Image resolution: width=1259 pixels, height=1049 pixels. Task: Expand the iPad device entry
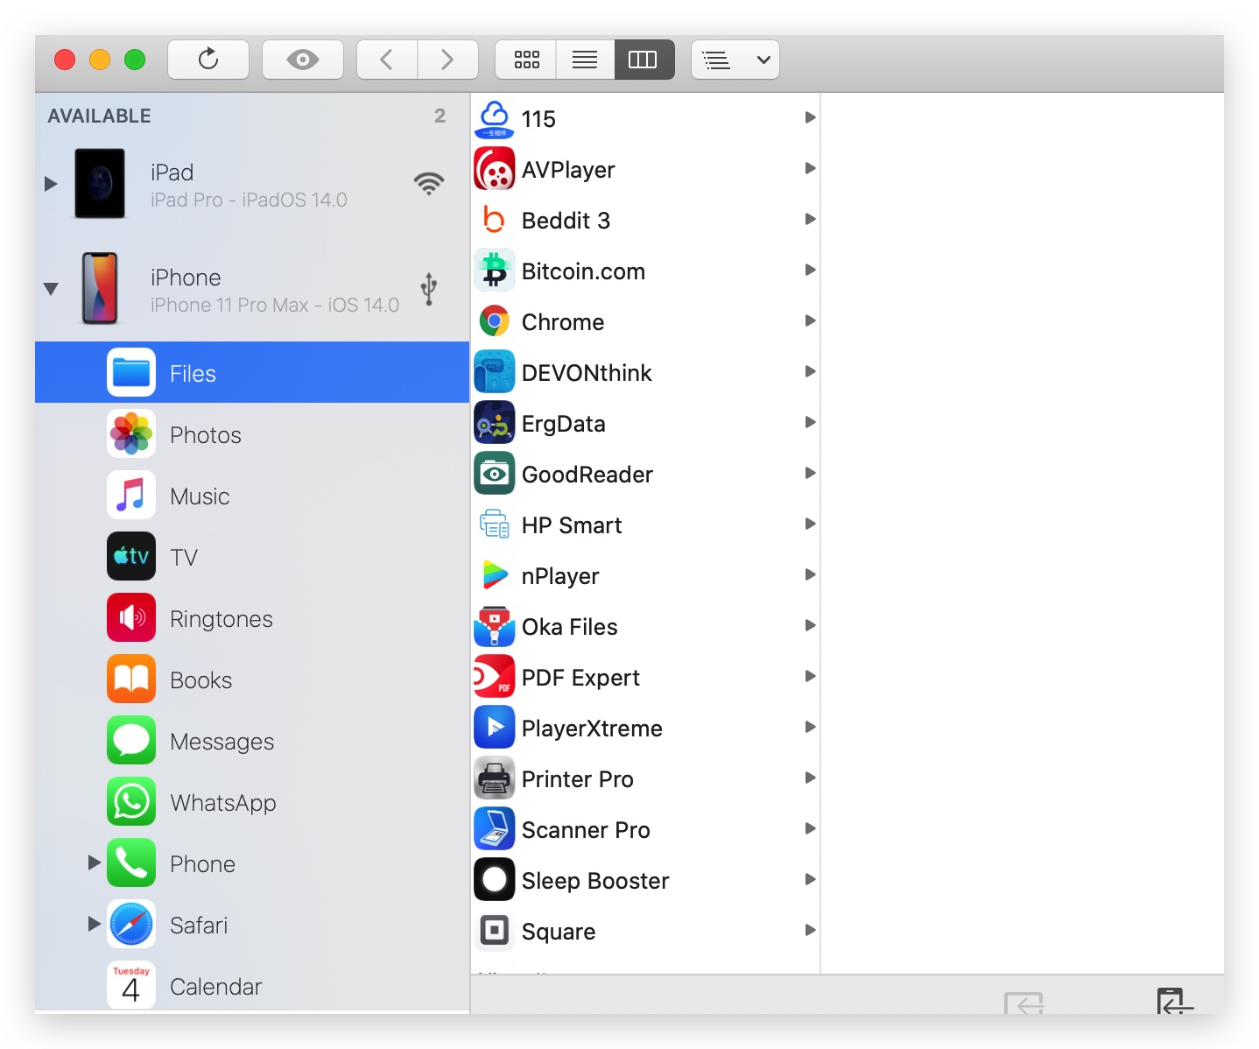pos(51,184)
